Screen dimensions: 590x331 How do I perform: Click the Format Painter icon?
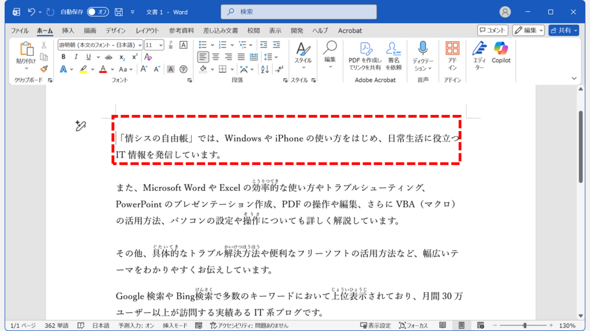tap(44, 70)
